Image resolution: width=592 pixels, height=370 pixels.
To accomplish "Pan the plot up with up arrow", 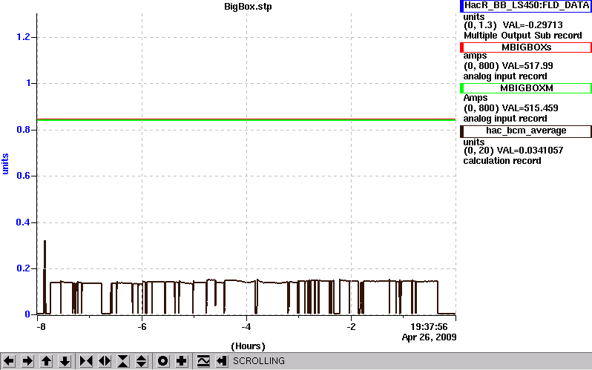I will click(x=47, y=361).
